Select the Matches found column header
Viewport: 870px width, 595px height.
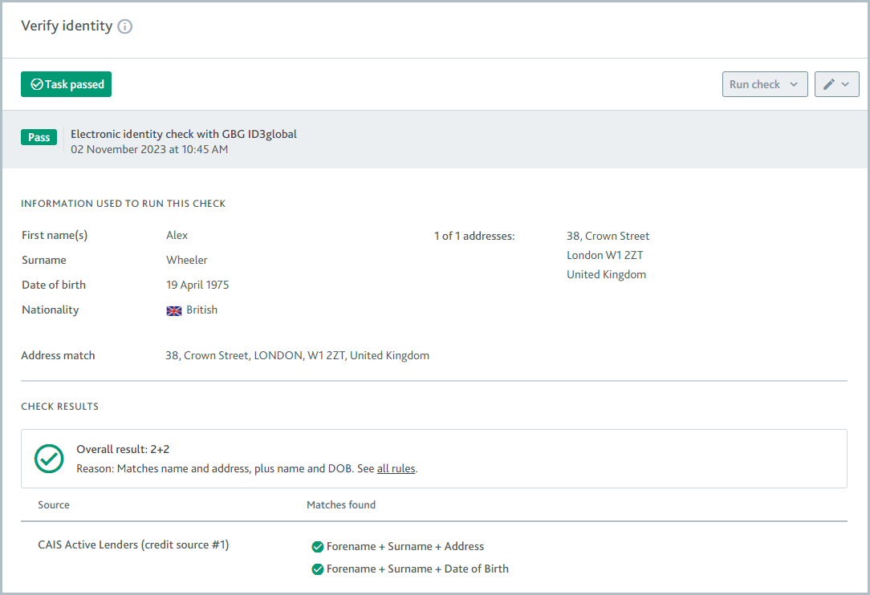tap(341, 504)
